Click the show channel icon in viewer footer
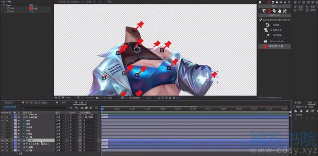Screen dimensions: 318x156 pos(105,98)
